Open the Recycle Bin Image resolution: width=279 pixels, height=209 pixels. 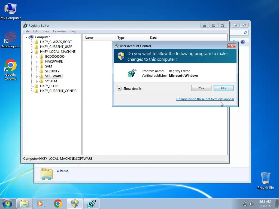[265, 181]
